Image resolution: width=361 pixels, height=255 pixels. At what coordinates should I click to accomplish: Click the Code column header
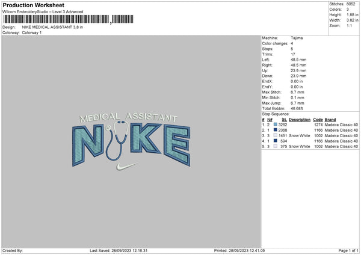(x=318, y=118)
